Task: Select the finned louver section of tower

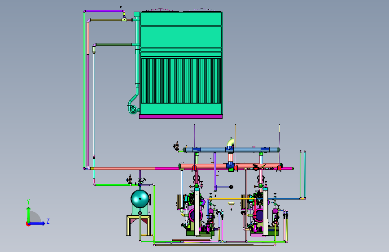Action: pos(181,81)
